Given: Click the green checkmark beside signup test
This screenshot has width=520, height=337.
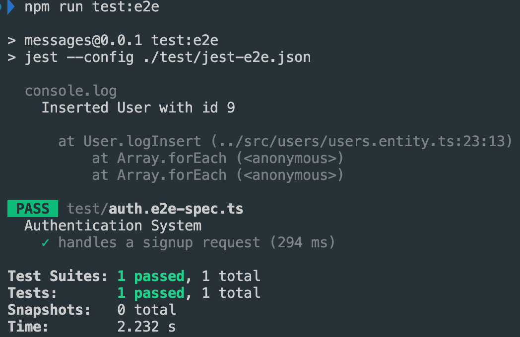Looking at the screenshot, I should click(x=46, y=243).
